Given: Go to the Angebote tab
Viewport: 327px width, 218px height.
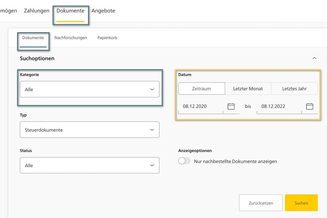Looking at the screenshot, I should pos(103,11).
